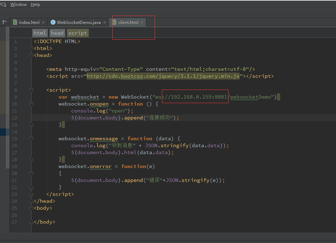Select the script breadcrumb

pos(77,33)
